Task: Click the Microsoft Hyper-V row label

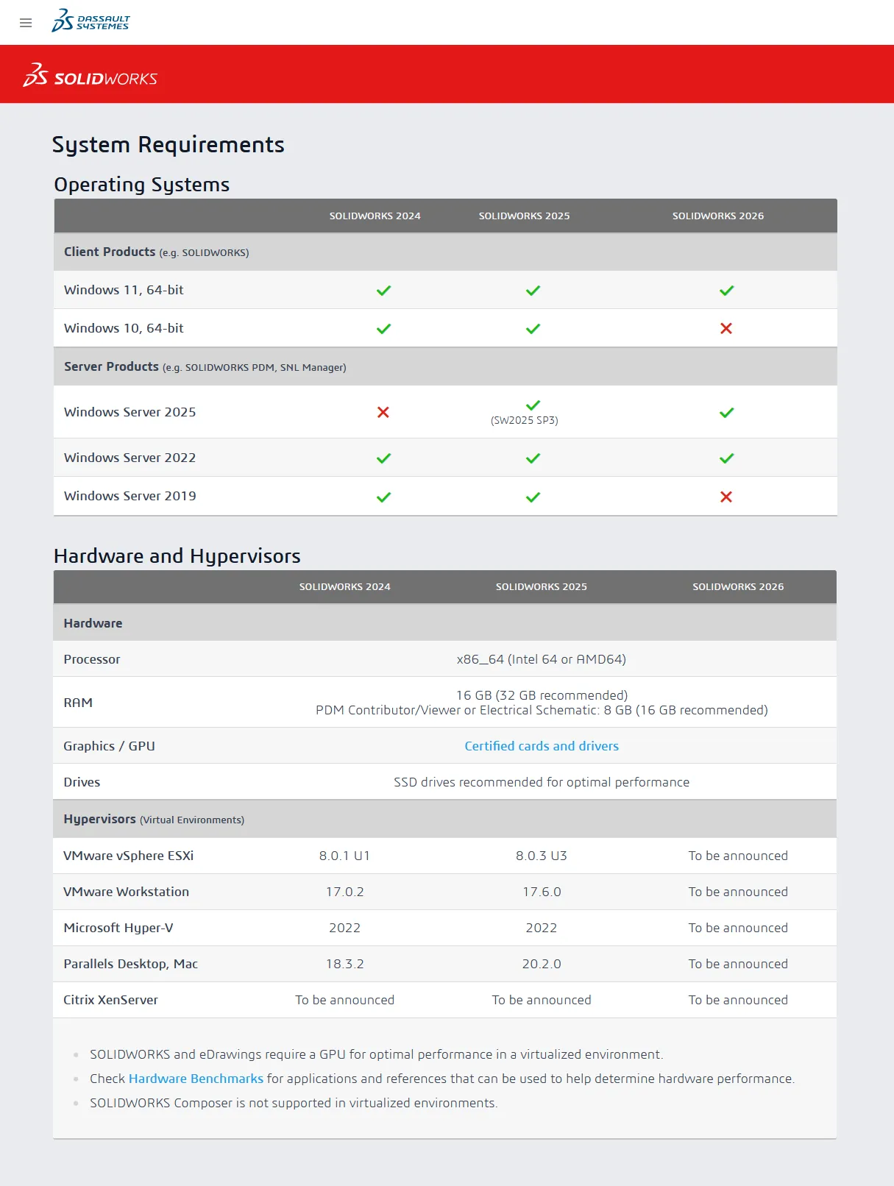Action: [x=118, y=928]
